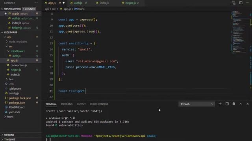Click the api breadcrumb
This screenshot has width=252, height=141.
point(46,9)
